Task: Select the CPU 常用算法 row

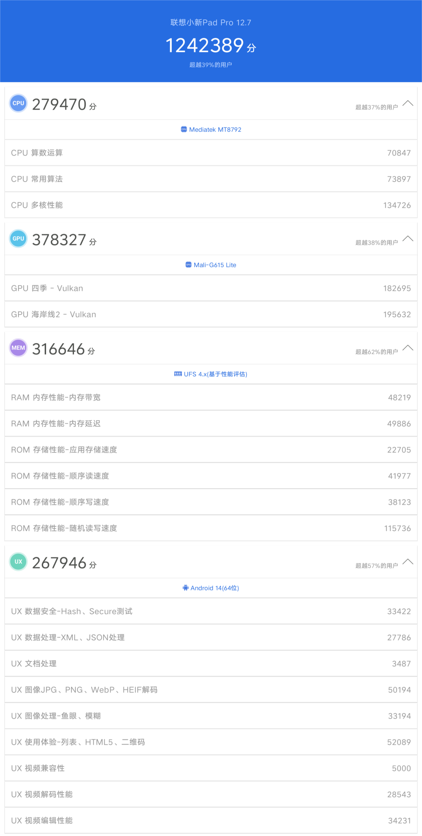Action: pos(211,179)
